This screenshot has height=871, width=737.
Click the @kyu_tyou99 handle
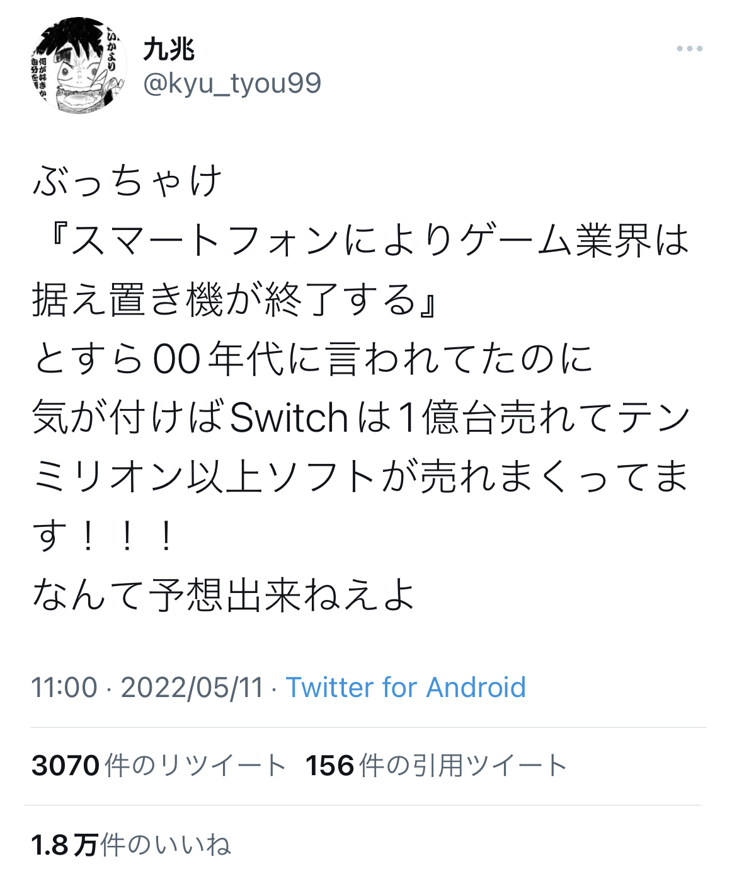[x=232, y=83]
